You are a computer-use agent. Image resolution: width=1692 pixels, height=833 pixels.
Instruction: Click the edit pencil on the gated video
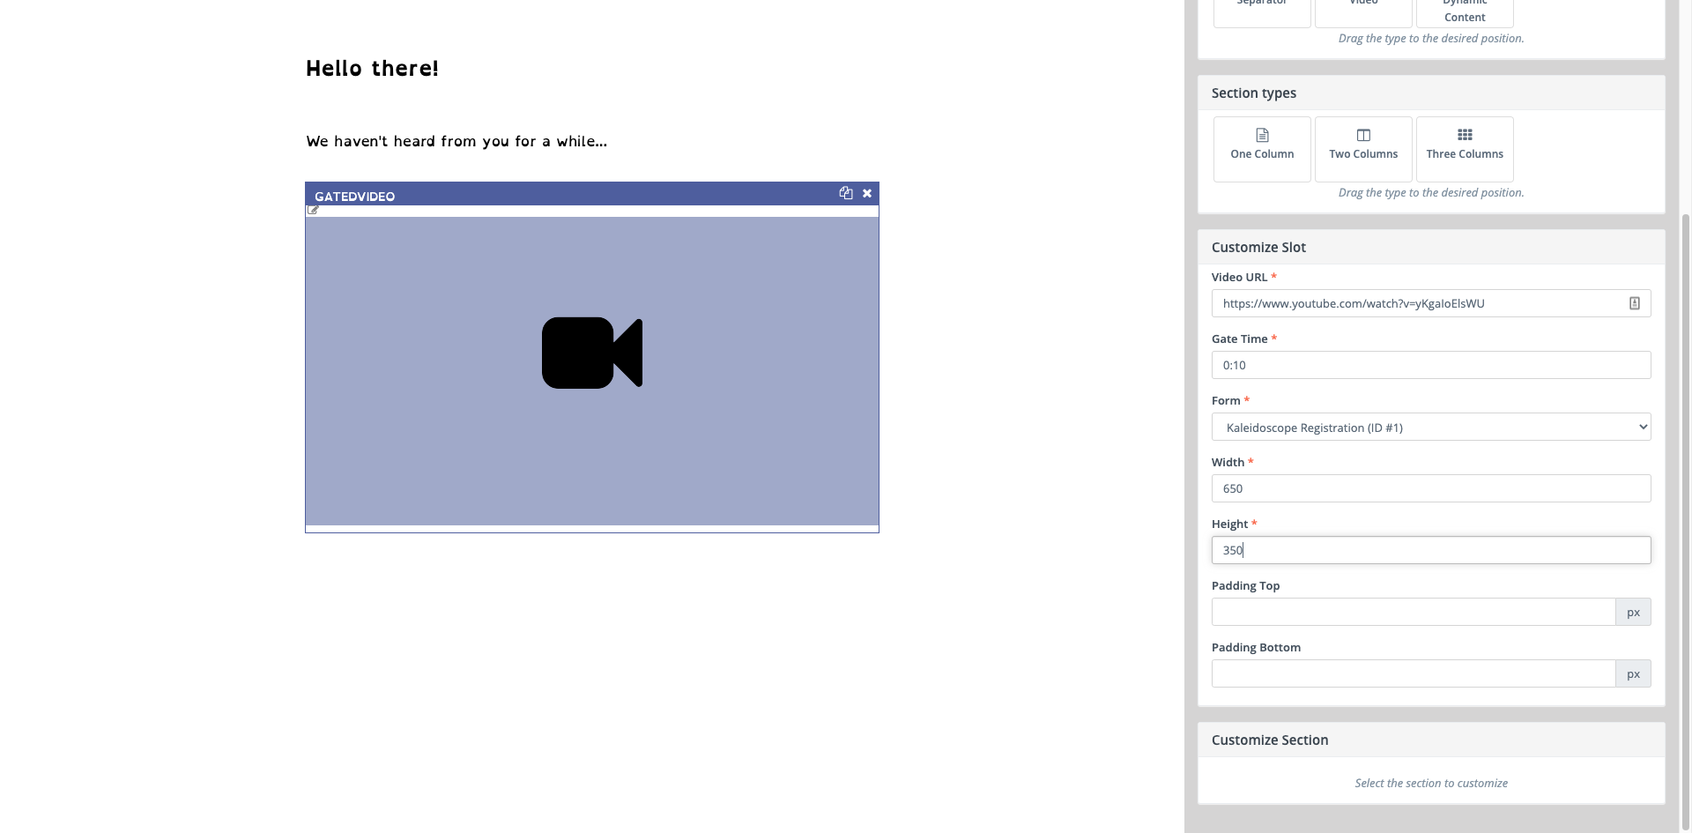pyautogui.click(x=312, y=210)
